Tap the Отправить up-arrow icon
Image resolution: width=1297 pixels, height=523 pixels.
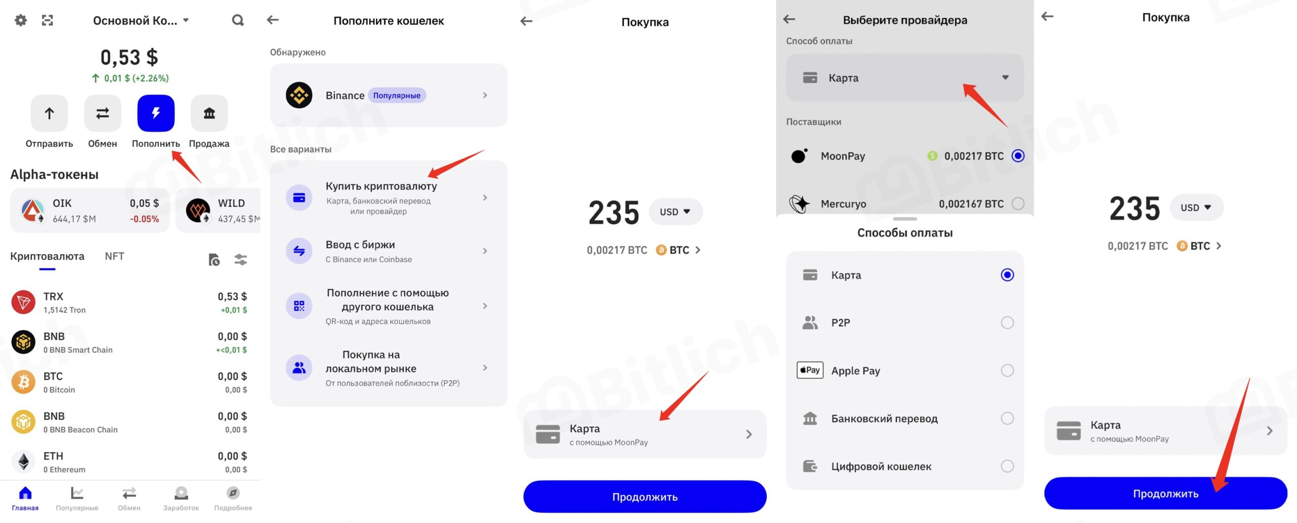pyautogui.click(x=49, y=113)
